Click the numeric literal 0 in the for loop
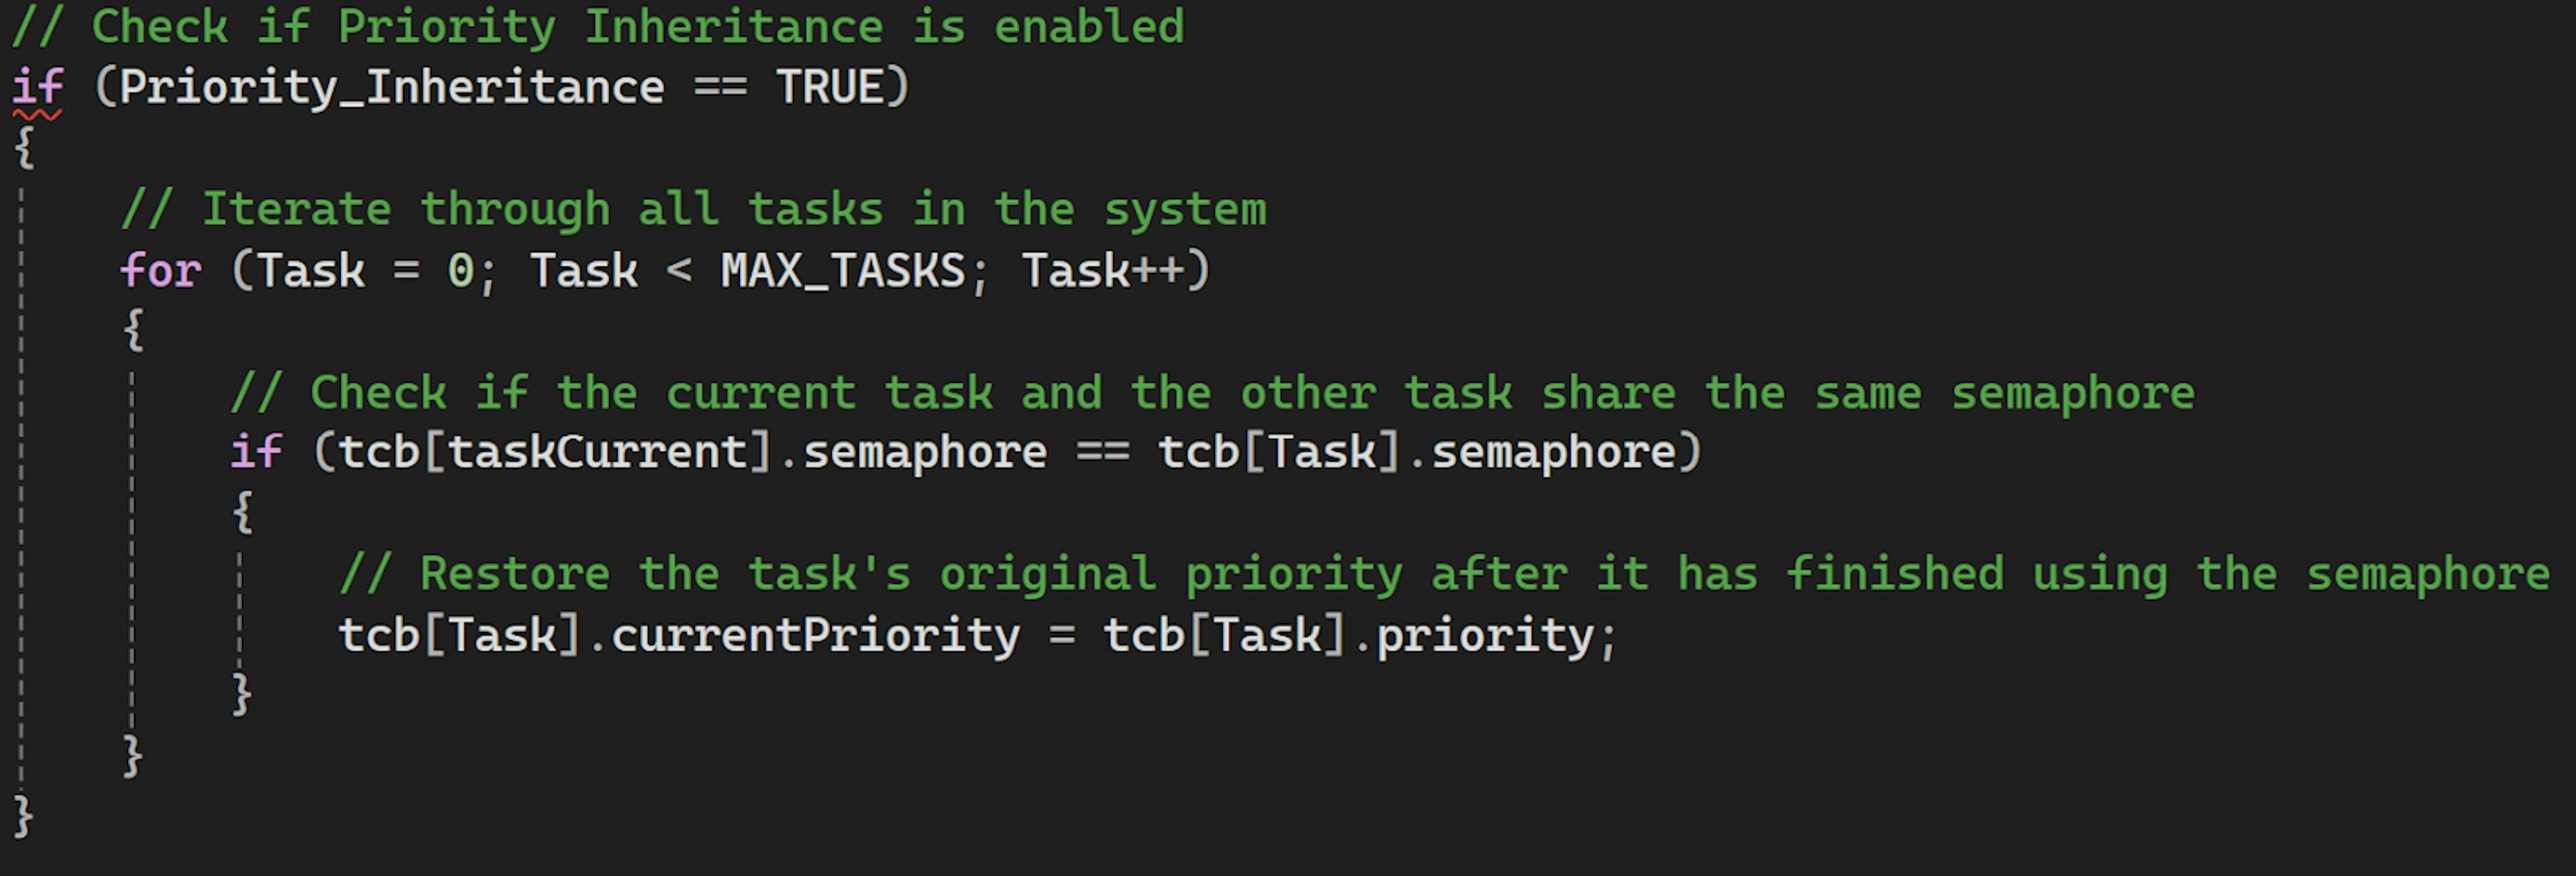The height and width of the screenshot is (876, 2576). pos(460,271)
